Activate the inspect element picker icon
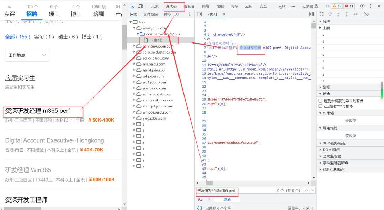384x210 pixels. (x=132, y=6)
